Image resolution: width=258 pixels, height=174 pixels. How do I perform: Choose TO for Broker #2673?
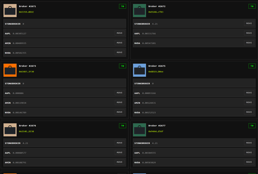[x=123, y=66]
